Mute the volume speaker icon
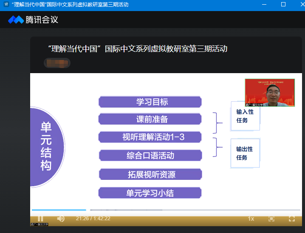This screenshot has width=305, height=233. point(61,219)
